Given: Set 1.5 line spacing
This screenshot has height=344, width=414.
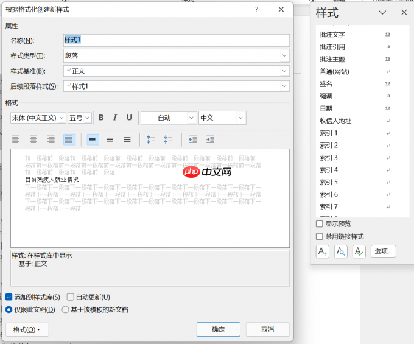Looking at the screenshot, I should coord(110,139).
